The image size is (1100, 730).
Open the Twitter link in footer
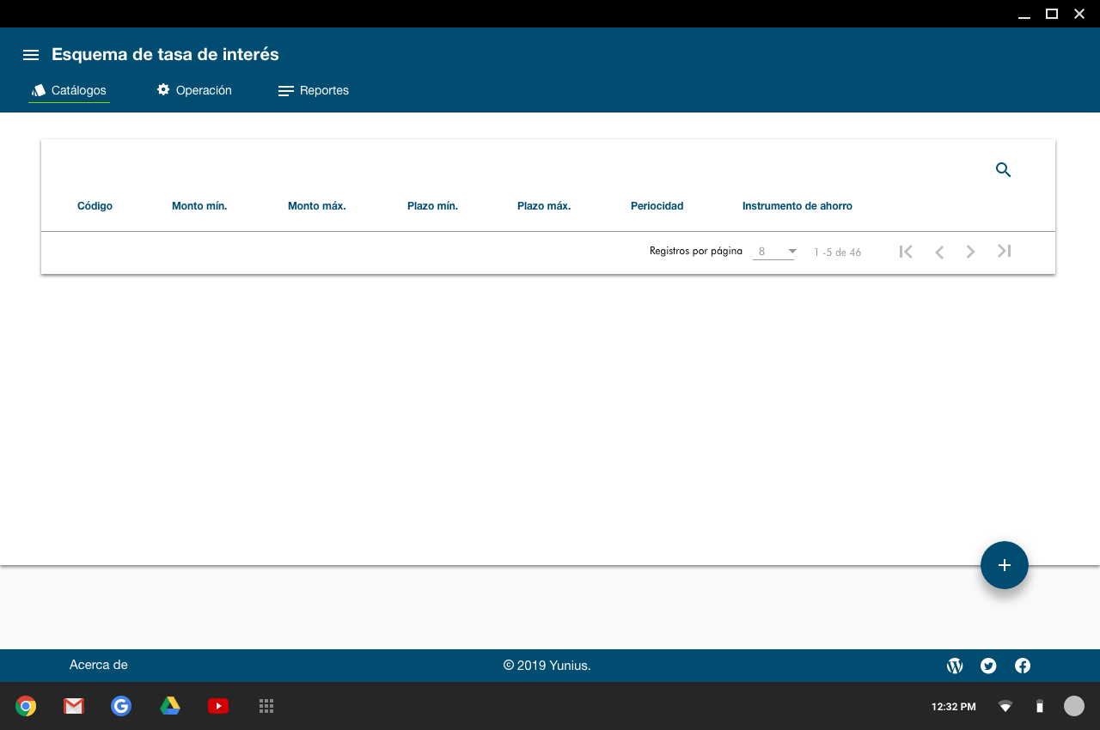(988, 666)
